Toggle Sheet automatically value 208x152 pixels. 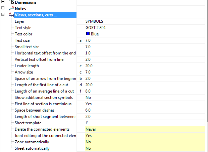(88, 148)
